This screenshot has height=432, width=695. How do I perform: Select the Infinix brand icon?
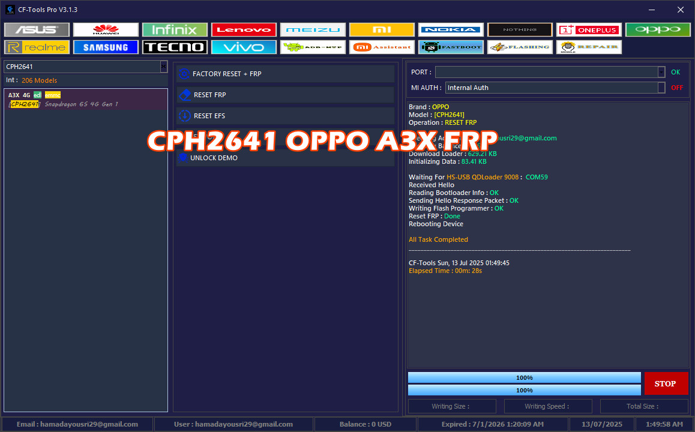click(x=175, y=29)
